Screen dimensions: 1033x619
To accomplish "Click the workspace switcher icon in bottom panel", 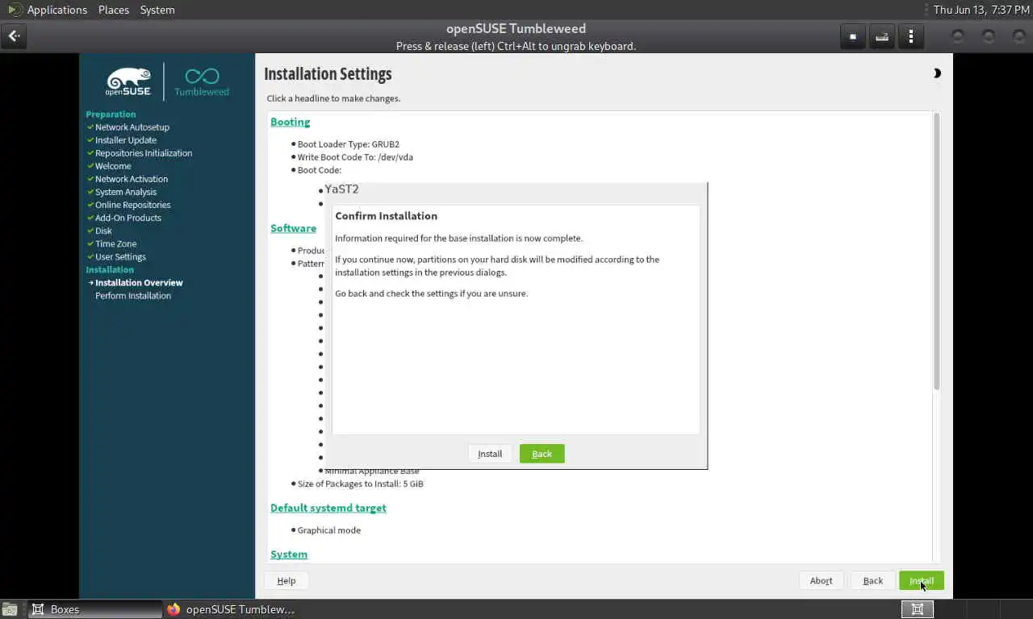I will click(x=918, y=609).
